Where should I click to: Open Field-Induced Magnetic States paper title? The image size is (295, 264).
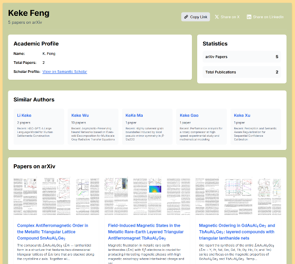coord(145,232)
